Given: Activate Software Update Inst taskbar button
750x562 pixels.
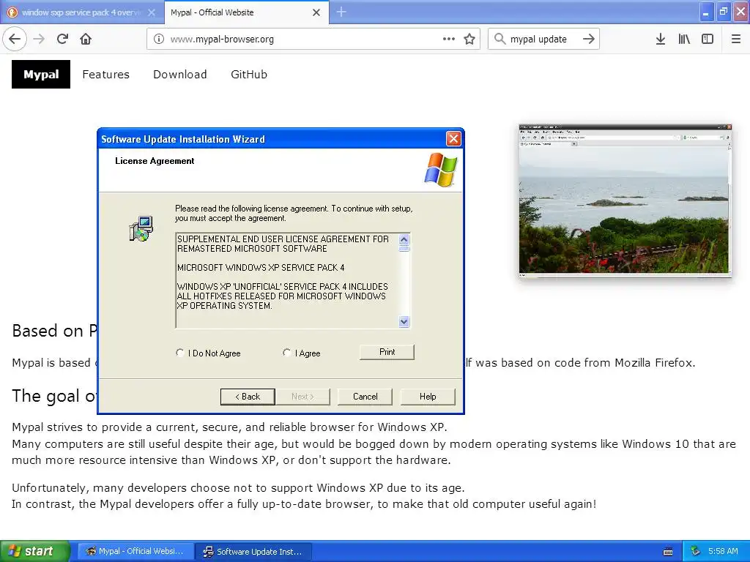Looking at the screenshot, I should [x=253, y=552].
